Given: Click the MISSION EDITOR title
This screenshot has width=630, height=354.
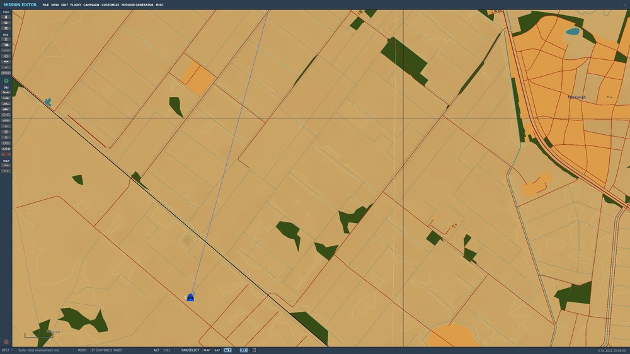Looking at the screenshot, I should point(20,5).
